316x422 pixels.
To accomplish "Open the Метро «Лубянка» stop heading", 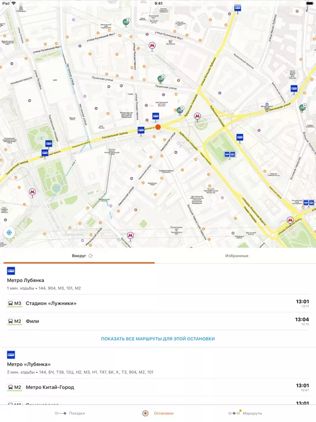I will (x=29, y=364).
